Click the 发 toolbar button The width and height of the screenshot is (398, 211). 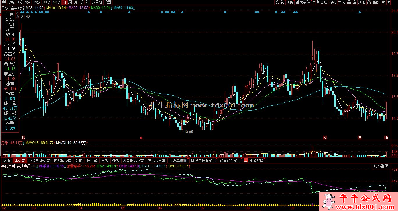coord(277,2)
